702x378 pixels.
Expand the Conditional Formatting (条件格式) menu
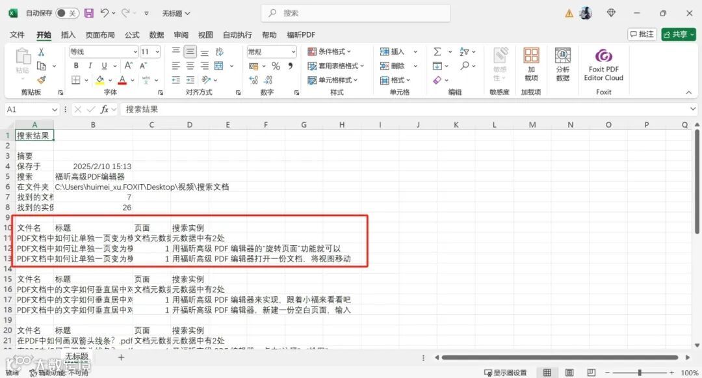click(329, 52)
